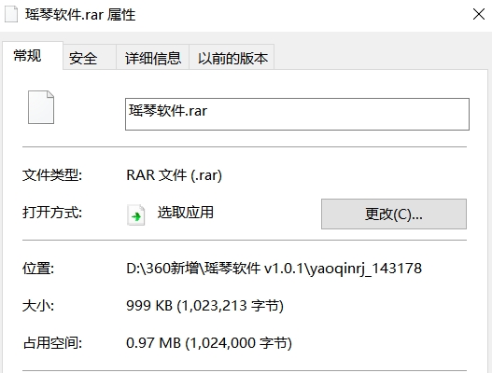
Task: Close the 瑶琴软件.rar 属性 dialog
Action: click(479, 14)
